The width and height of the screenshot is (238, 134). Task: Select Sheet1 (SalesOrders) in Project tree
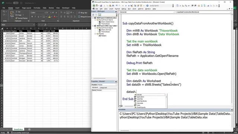(x=106, y=22)
